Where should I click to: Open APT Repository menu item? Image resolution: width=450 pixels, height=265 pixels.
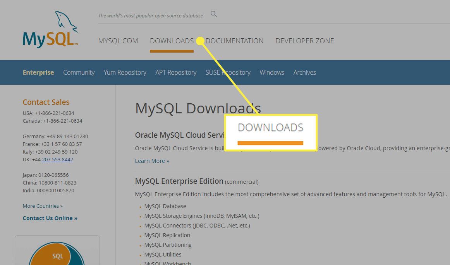[x=176, y=73]
